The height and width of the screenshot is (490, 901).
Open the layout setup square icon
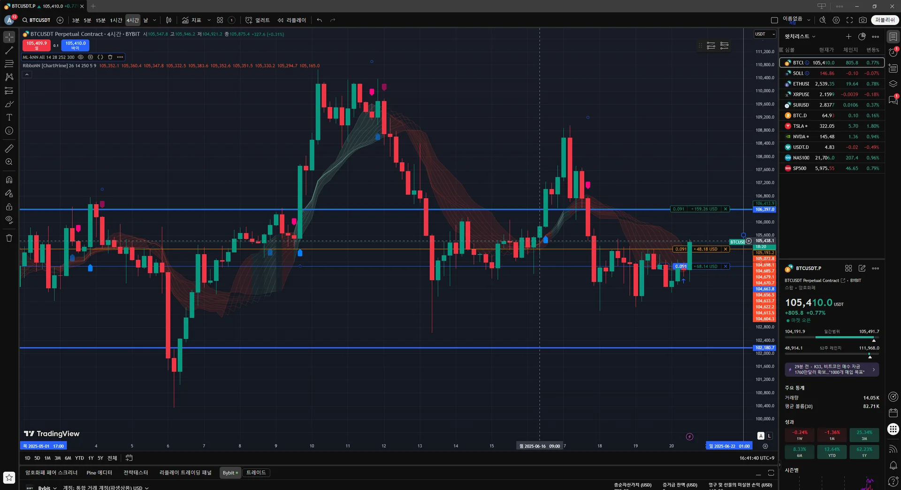(x=774, y=20)
